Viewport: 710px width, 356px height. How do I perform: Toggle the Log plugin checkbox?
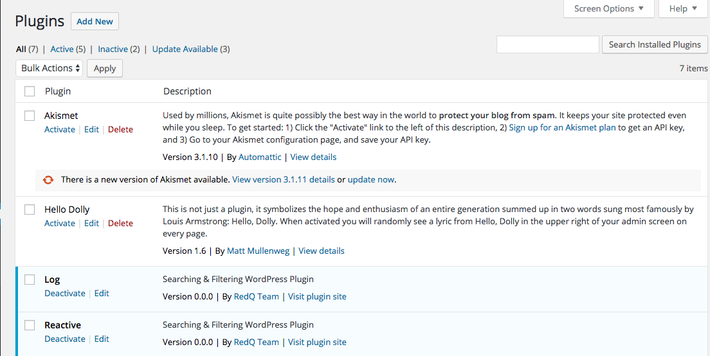(x=30, y=280)
